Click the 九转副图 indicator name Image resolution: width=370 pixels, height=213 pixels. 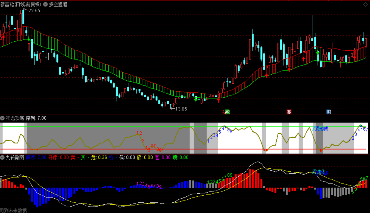tap(15, 158)
